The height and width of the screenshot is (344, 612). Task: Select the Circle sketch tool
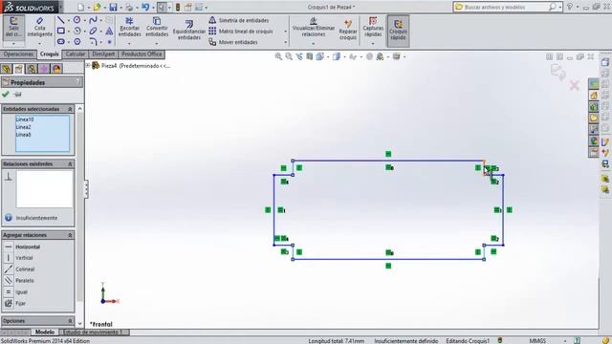tap(76, 20)
